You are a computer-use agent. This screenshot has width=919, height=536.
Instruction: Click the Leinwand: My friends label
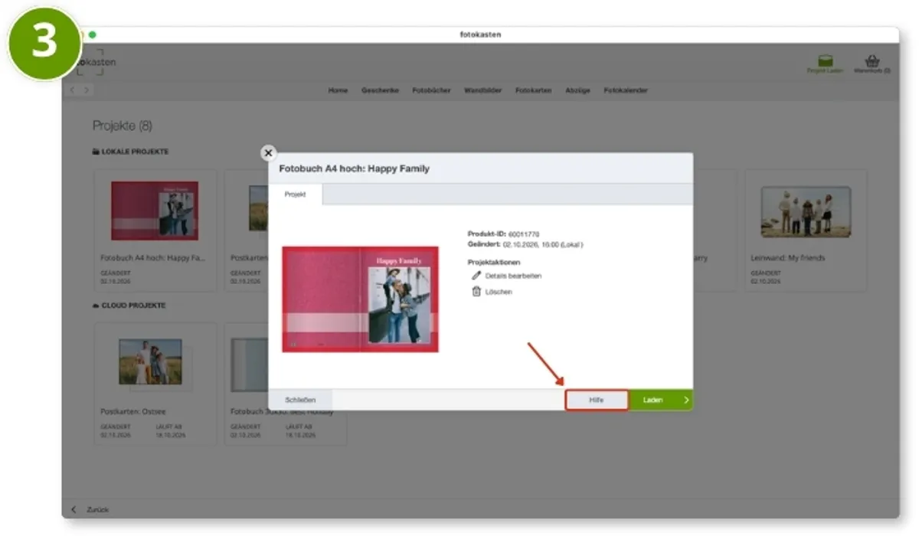(788, 258)
